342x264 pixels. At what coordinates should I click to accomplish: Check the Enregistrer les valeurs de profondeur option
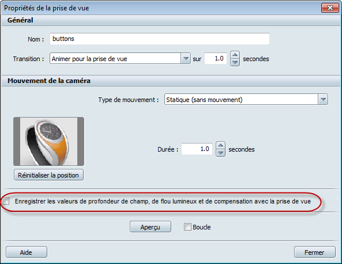[6, 201]
